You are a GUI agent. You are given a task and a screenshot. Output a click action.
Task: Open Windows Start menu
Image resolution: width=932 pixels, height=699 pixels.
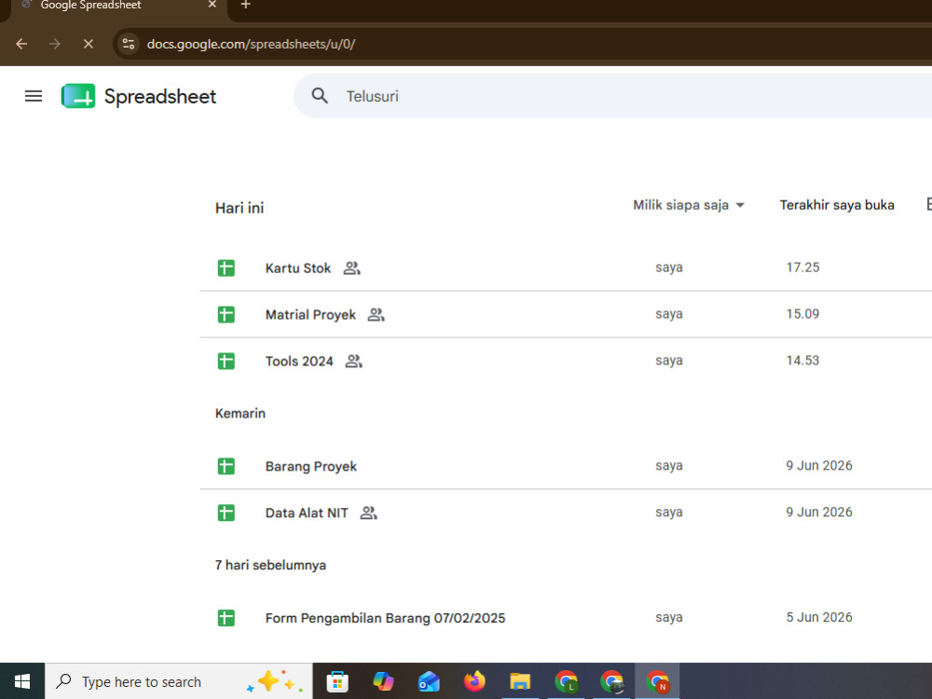tap(22, 681)
